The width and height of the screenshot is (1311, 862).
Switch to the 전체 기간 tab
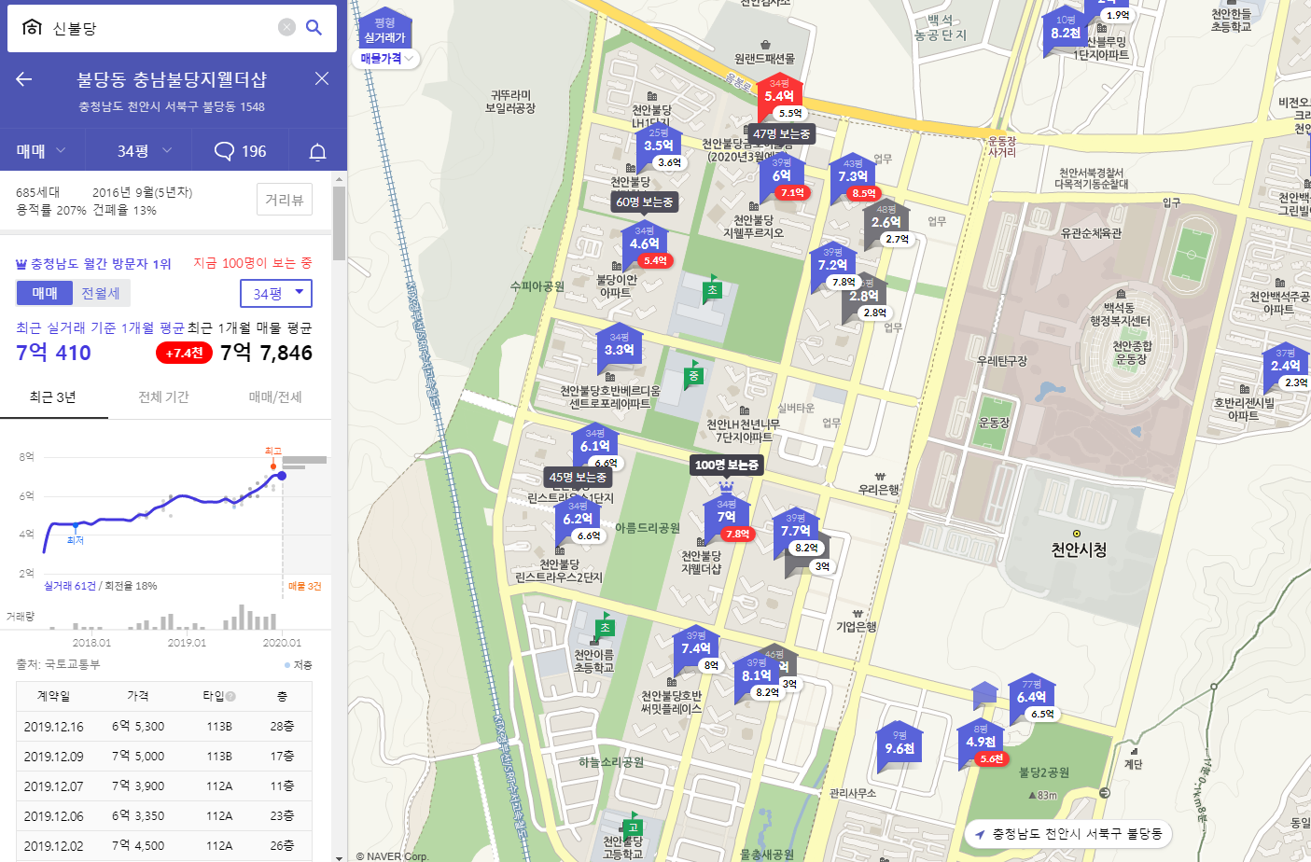[x=164, y=396]
